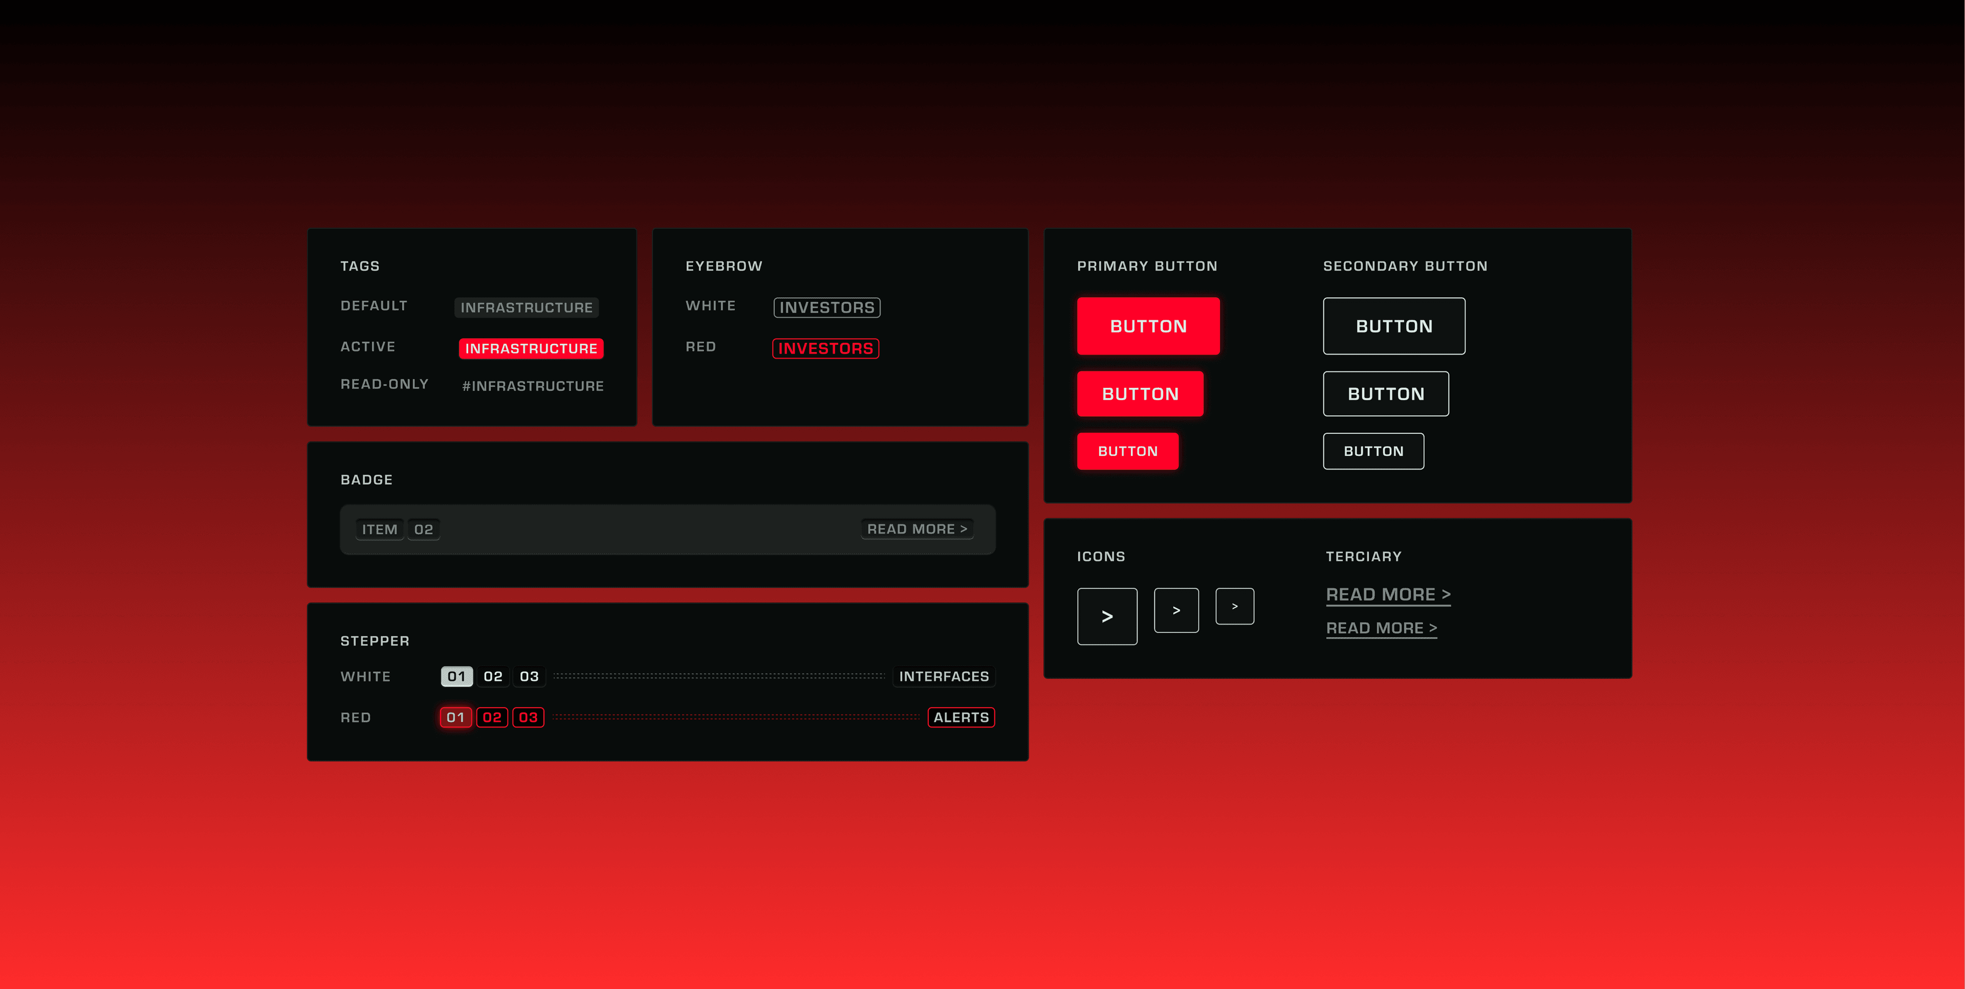Click the DEFAULT row label in Tags
The image size is (1965, 989).
[x=374, y=306]
